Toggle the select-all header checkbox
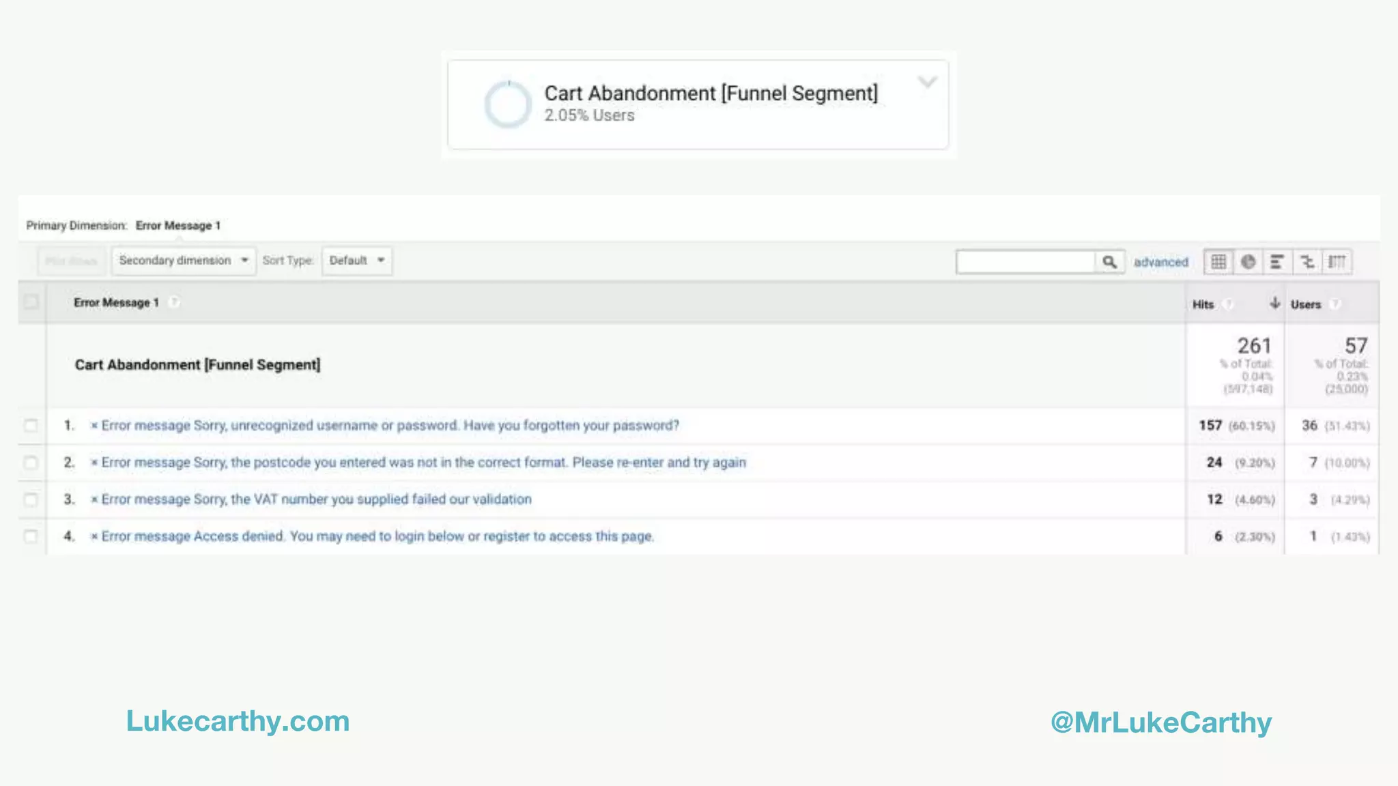This screenshot has height=786, width=1398. (x=31, y=302)
